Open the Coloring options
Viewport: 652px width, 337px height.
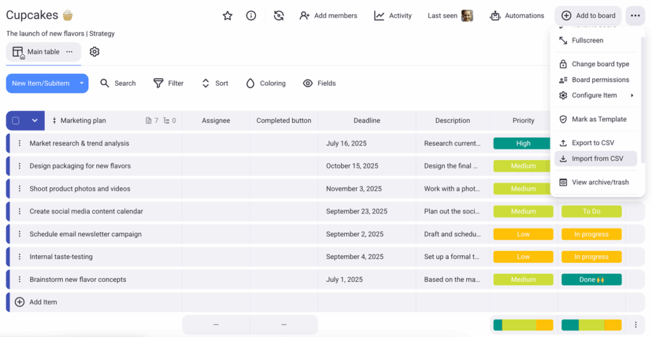coord(266,83)
